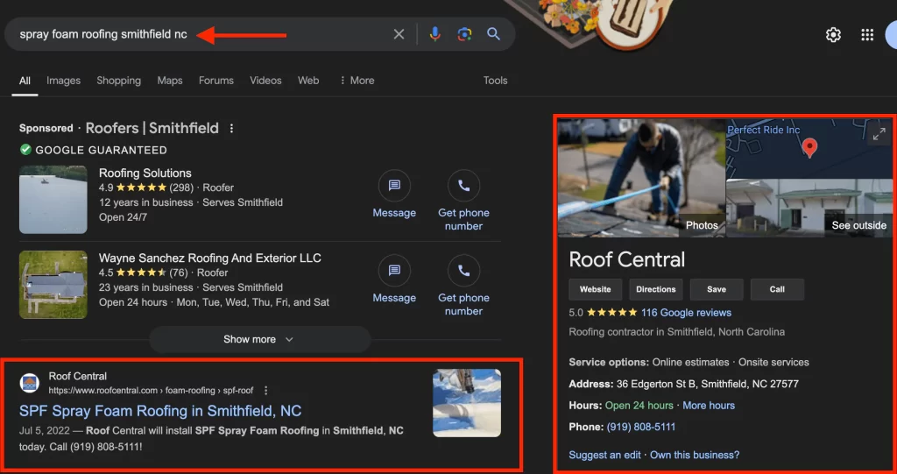Switch to the Web tab
897x474 pixels.
[308, 81]
